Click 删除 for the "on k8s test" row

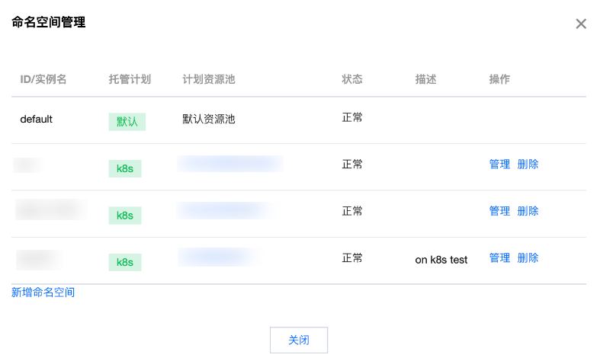click(528, 258)
